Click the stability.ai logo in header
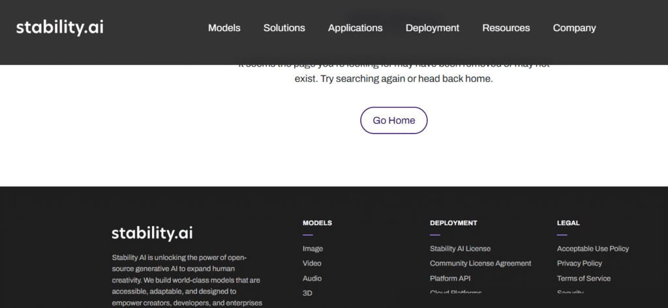This screenshot has width=668, height=308. (59, 27)
